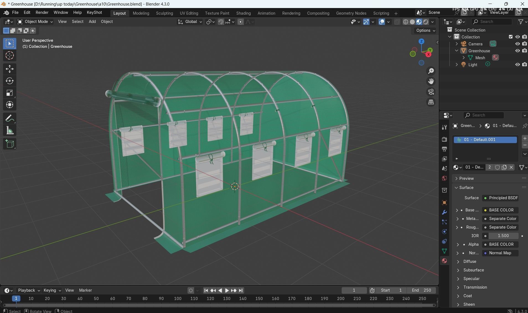Open the Scene properties tab
This screenshot has height=313, width=528.
444,168
